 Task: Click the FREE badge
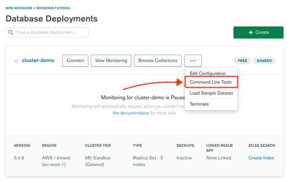tap(242, 61)
